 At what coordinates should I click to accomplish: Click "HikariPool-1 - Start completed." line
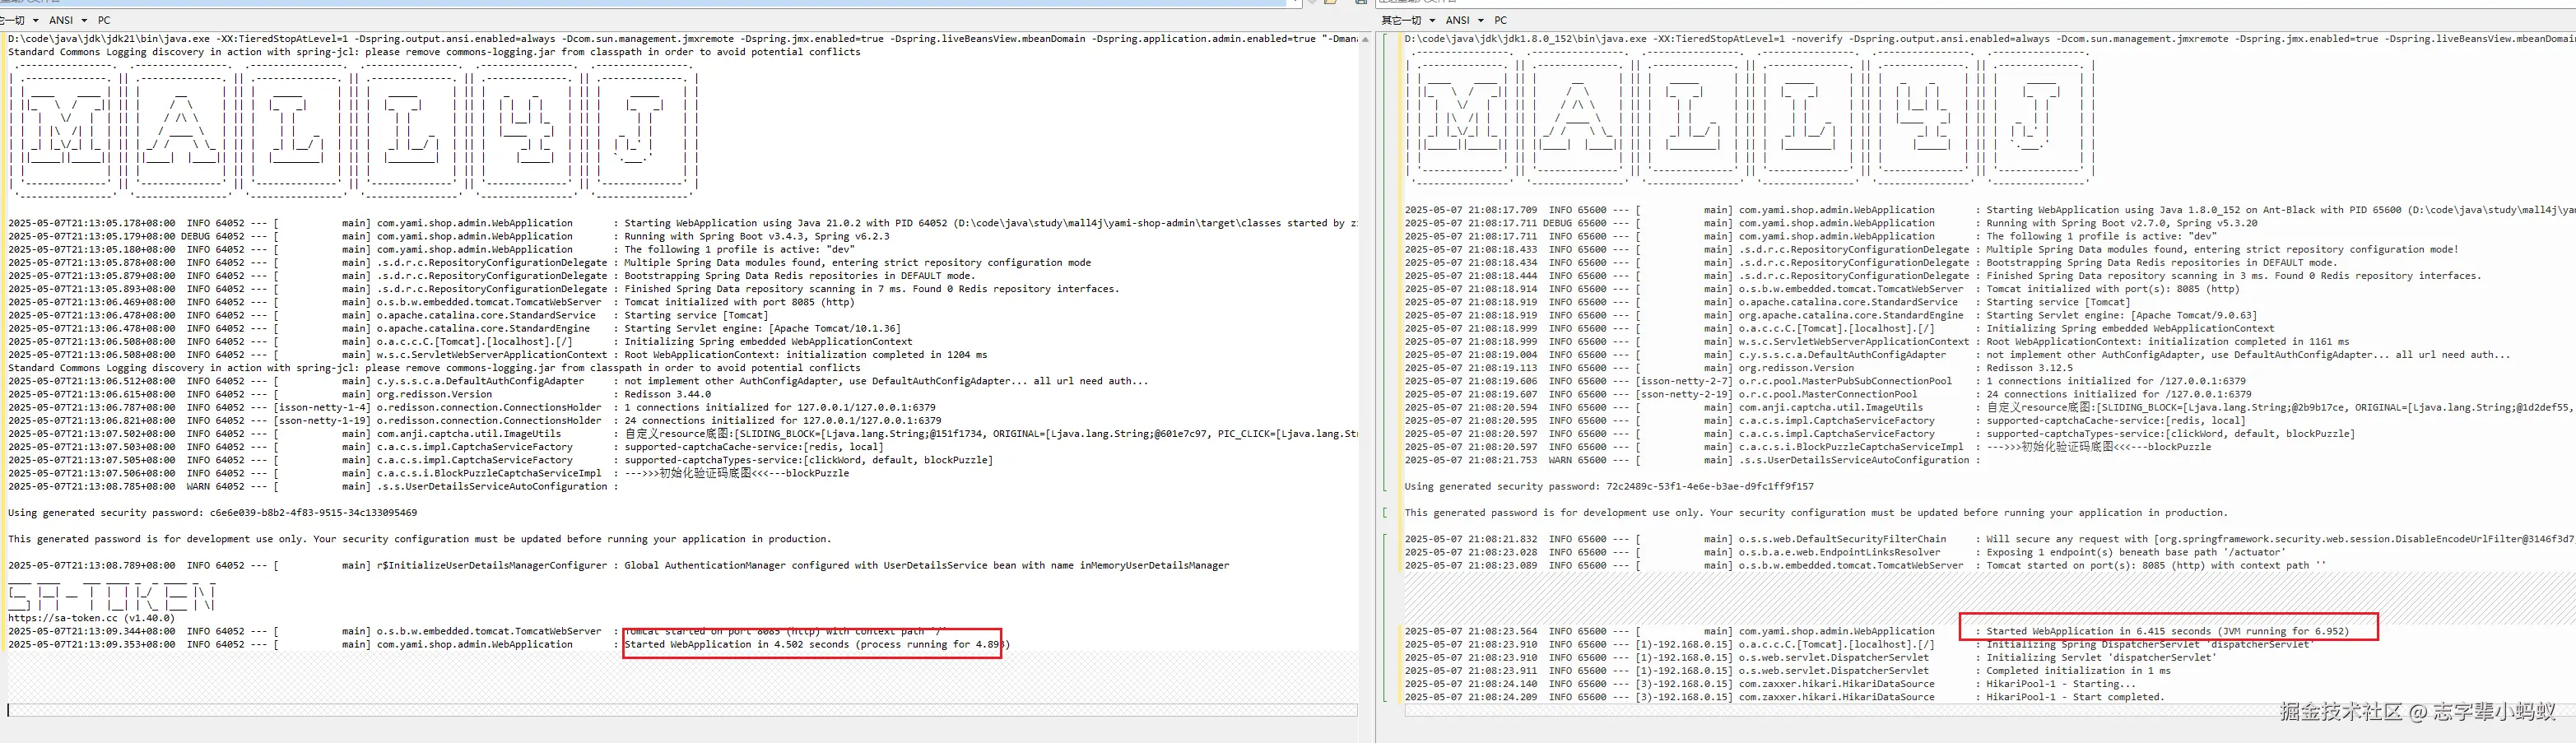point(1784,697)
